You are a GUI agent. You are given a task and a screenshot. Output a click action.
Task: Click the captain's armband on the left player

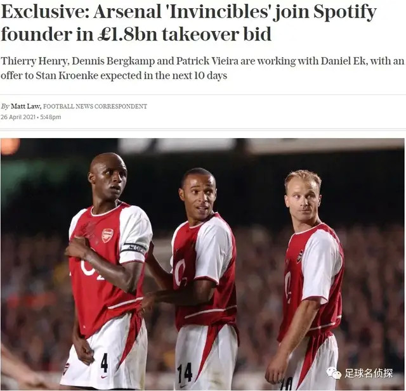[x=134, y=249]
